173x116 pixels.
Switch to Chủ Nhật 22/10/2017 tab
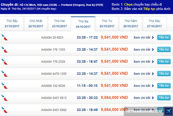click(36, 24)
